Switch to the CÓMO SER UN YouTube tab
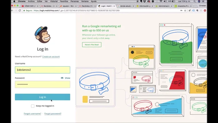 [x=30, y=6]
